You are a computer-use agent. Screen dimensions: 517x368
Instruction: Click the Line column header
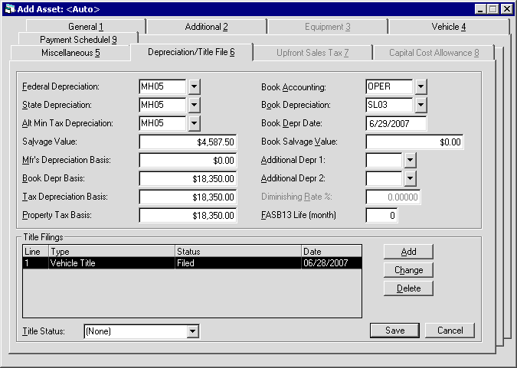36,252
